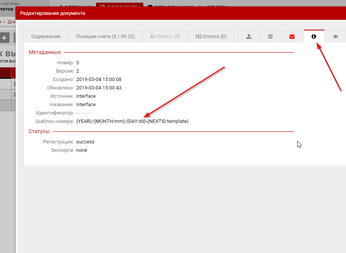Click the Номер value 3
This screenshot has height=253, width=346.
pos(77,63)
